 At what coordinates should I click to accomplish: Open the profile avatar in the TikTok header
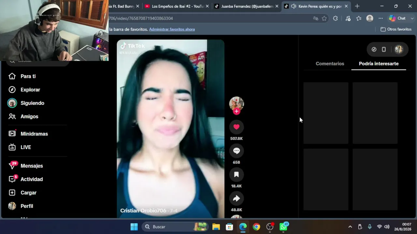[x=399, y=49]
